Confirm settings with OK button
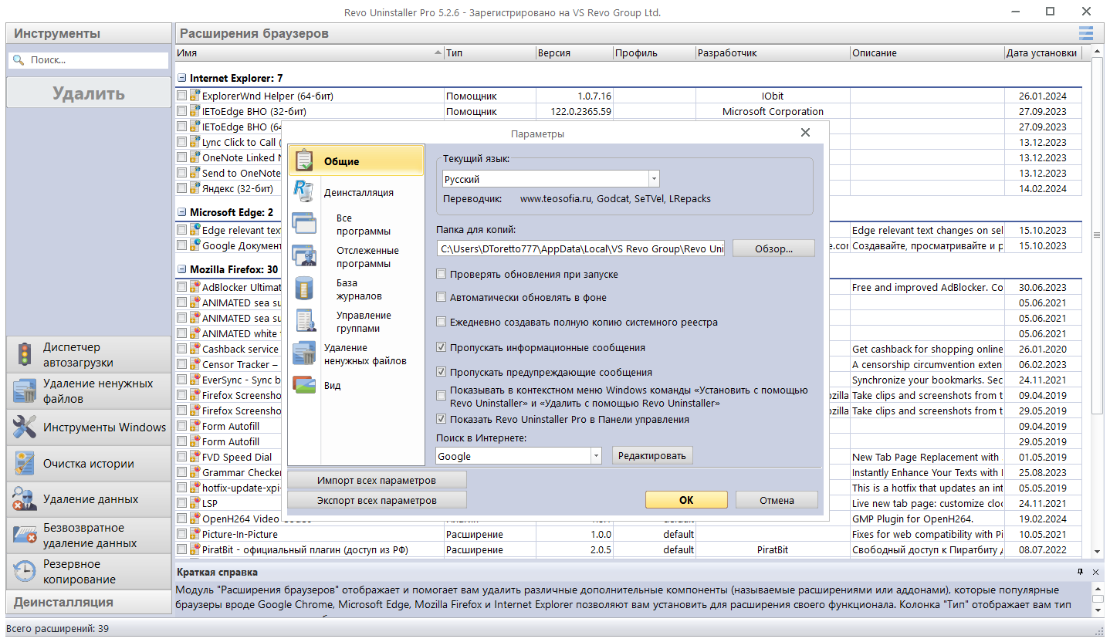1110x642 pixels. point(686,500)
